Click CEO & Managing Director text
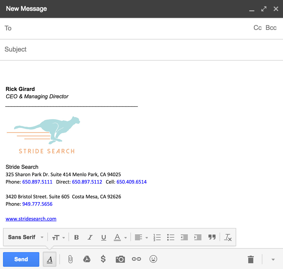 click(x=37, y=97)
